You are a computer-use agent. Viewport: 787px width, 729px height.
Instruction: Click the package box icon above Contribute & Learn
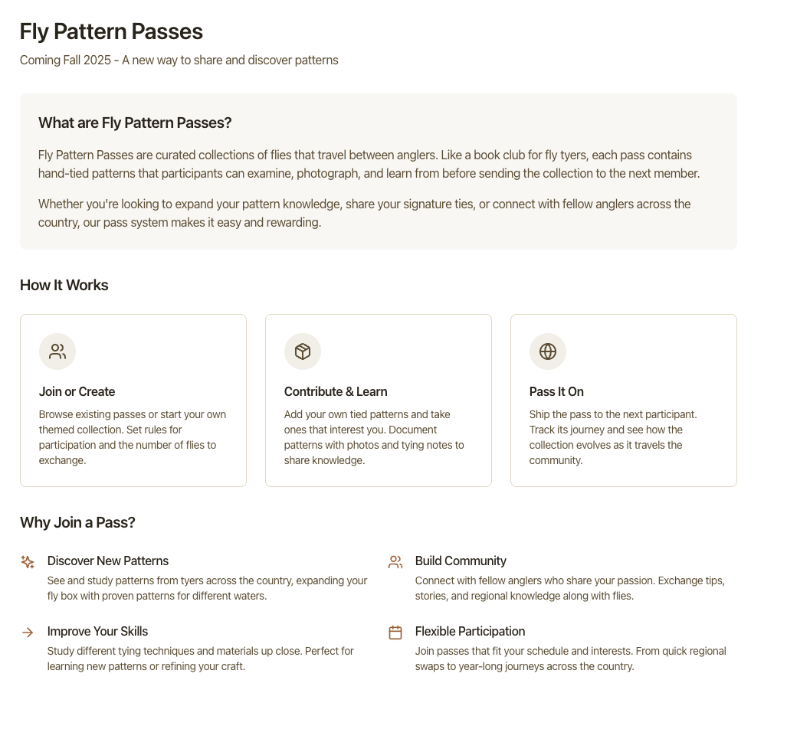[303, 351]
